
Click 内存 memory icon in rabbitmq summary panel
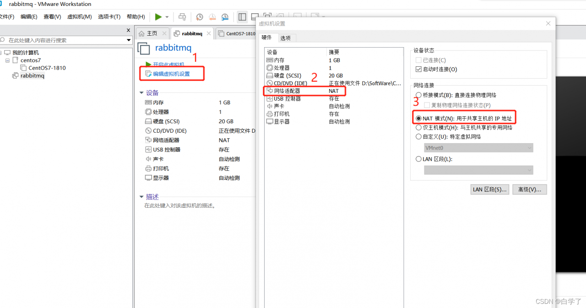point(148,103)
